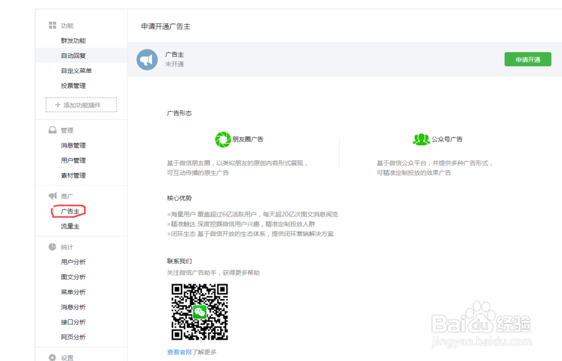The height and width of the screenshot is (361, 562).
Task: Open 网页分析 statistics
Action: tap(73, 337)
